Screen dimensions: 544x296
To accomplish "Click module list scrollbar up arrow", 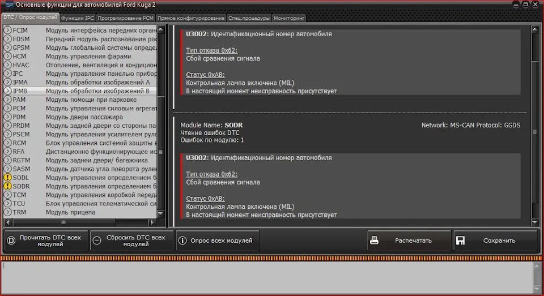I will [160, 30].
